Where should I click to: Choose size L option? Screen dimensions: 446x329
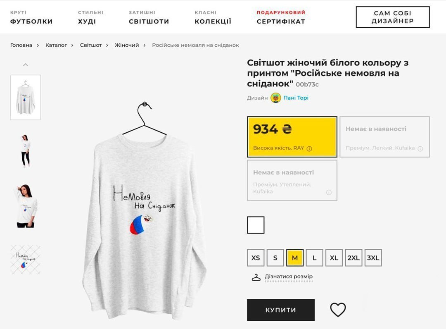tap(314, 258)
